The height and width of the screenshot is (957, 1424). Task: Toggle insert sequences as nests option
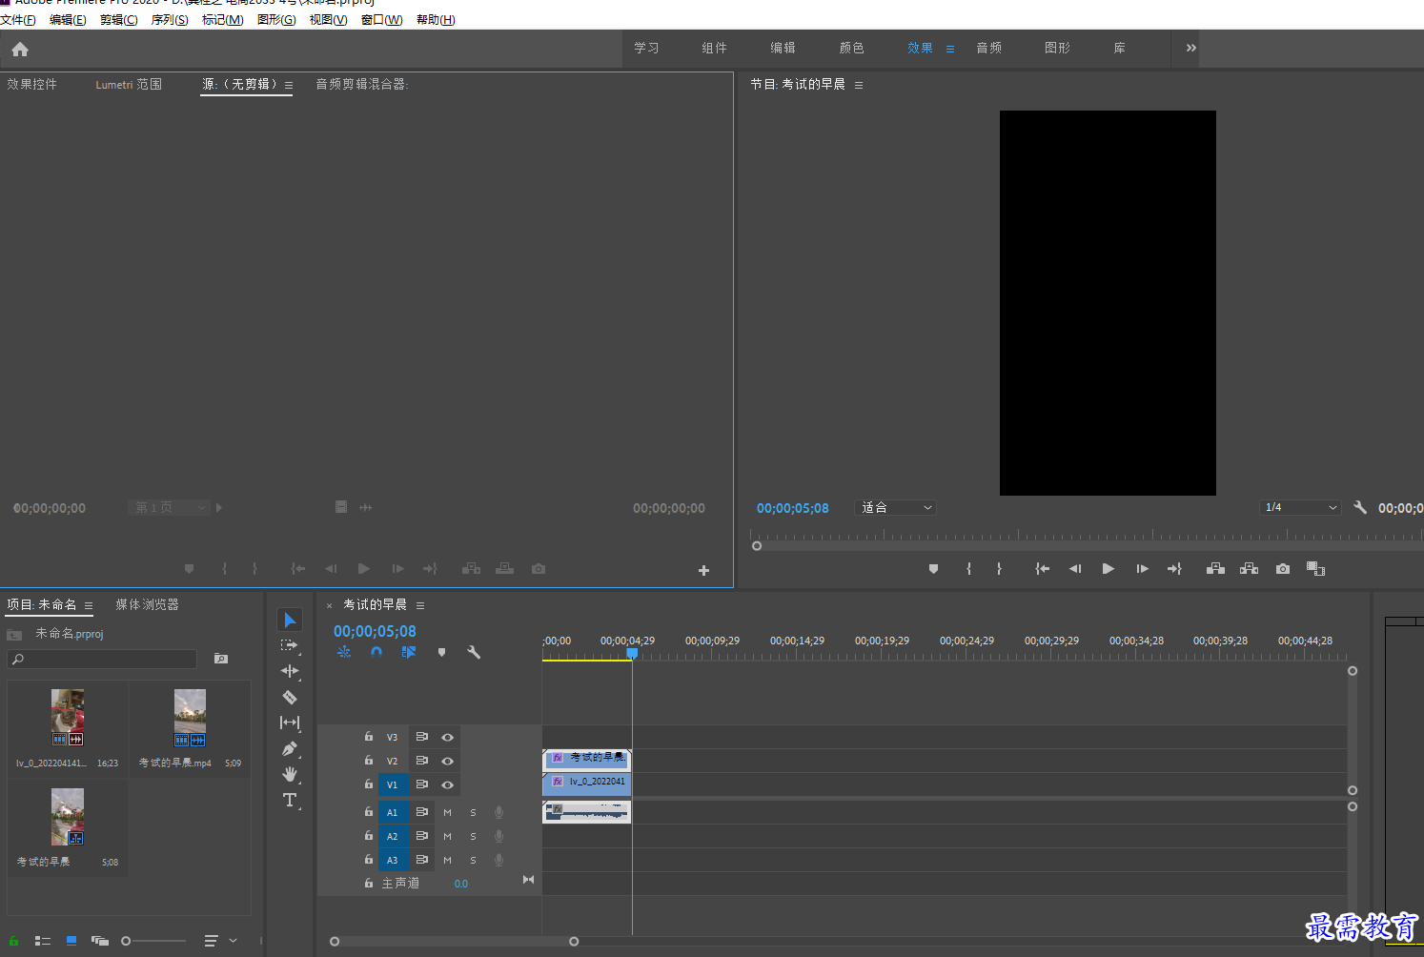(344, 652)
